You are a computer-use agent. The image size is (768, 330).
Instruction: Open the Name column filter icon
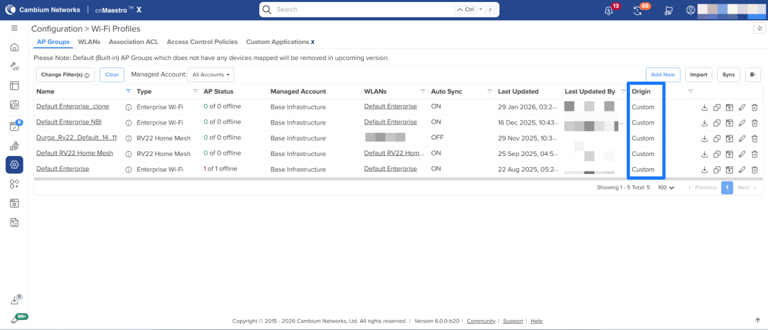click(x=129, y=91)
